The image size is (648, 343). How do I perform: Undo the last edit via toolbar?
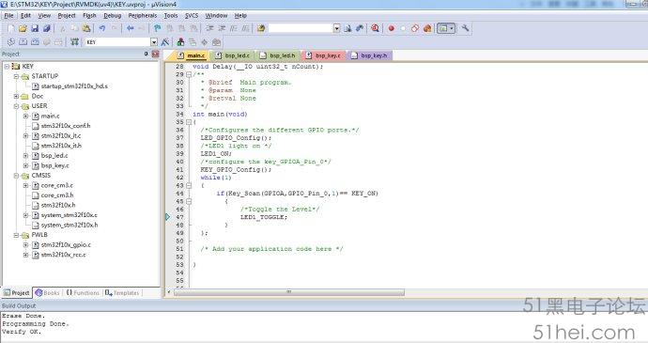click(101, 28)
